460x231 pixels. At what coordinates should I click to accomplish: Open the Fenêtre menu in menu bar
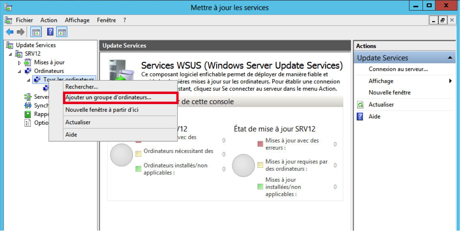[x=106, y=20]
